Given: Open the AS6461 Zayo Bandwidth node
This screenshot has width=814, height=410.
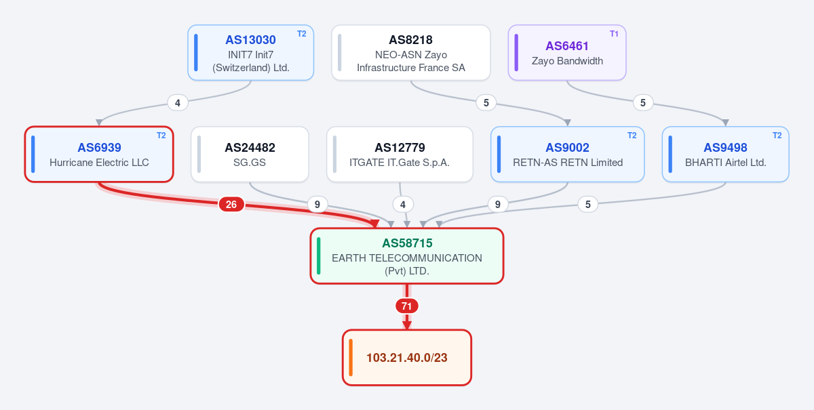Looking at the screenshot, I should (567, 53).
